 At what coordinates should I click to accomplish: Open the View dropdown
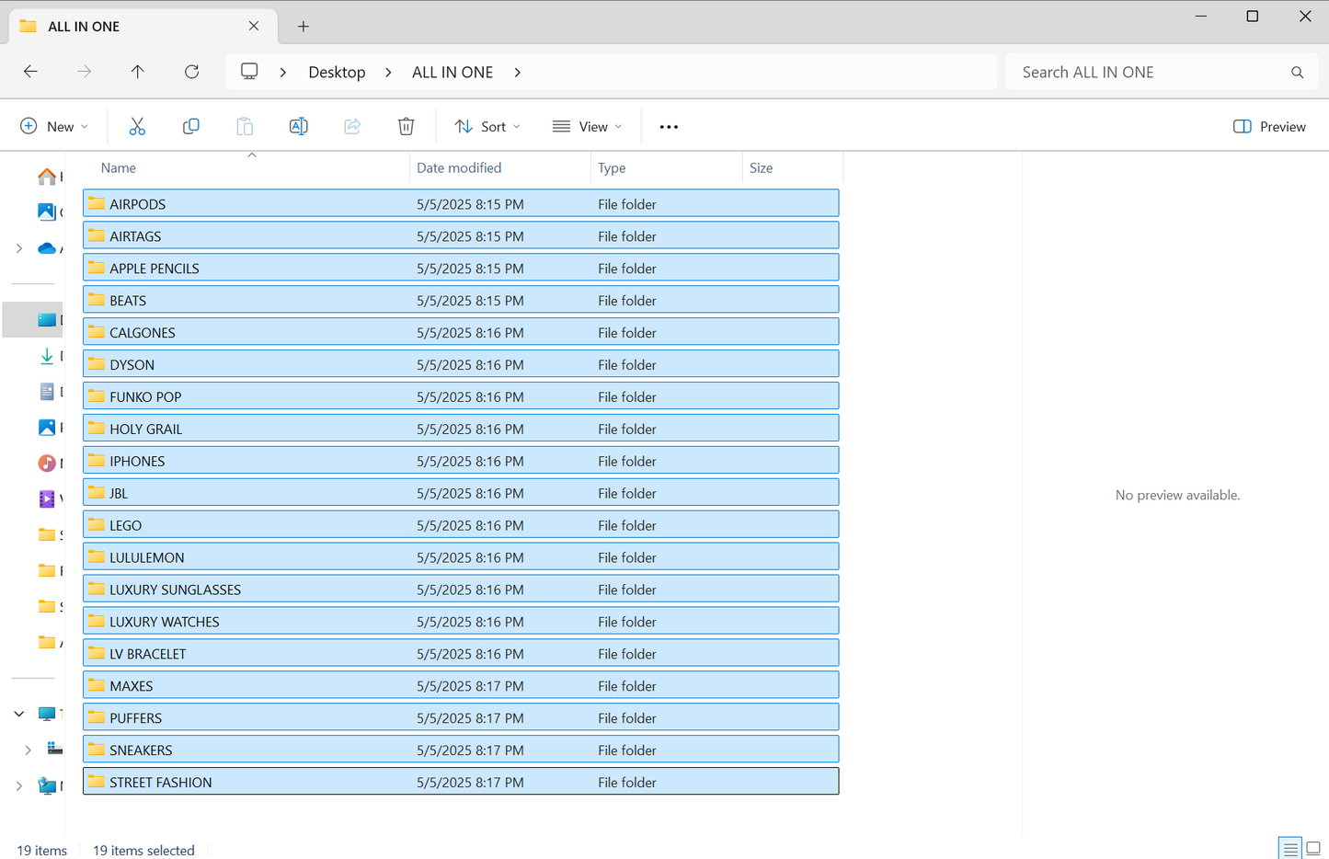(x=588, y=127)
